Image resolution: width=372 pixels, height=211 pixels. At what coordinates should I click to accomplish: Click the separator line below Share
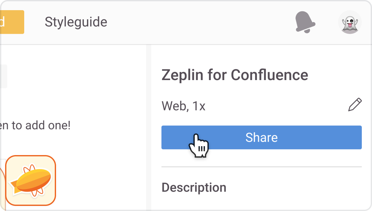click(x=261, y=167)
